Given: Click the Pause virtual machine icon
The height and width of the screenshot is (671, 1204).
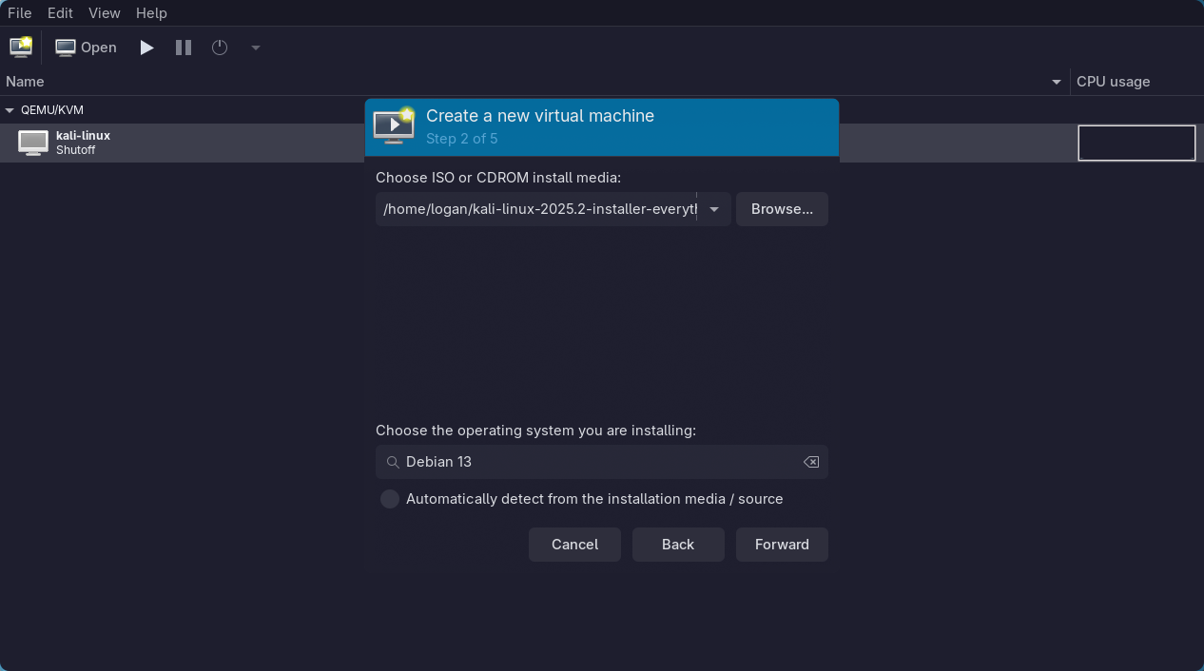Looking at the screenshot, I should pyautogui.click(x=183, y=47).
